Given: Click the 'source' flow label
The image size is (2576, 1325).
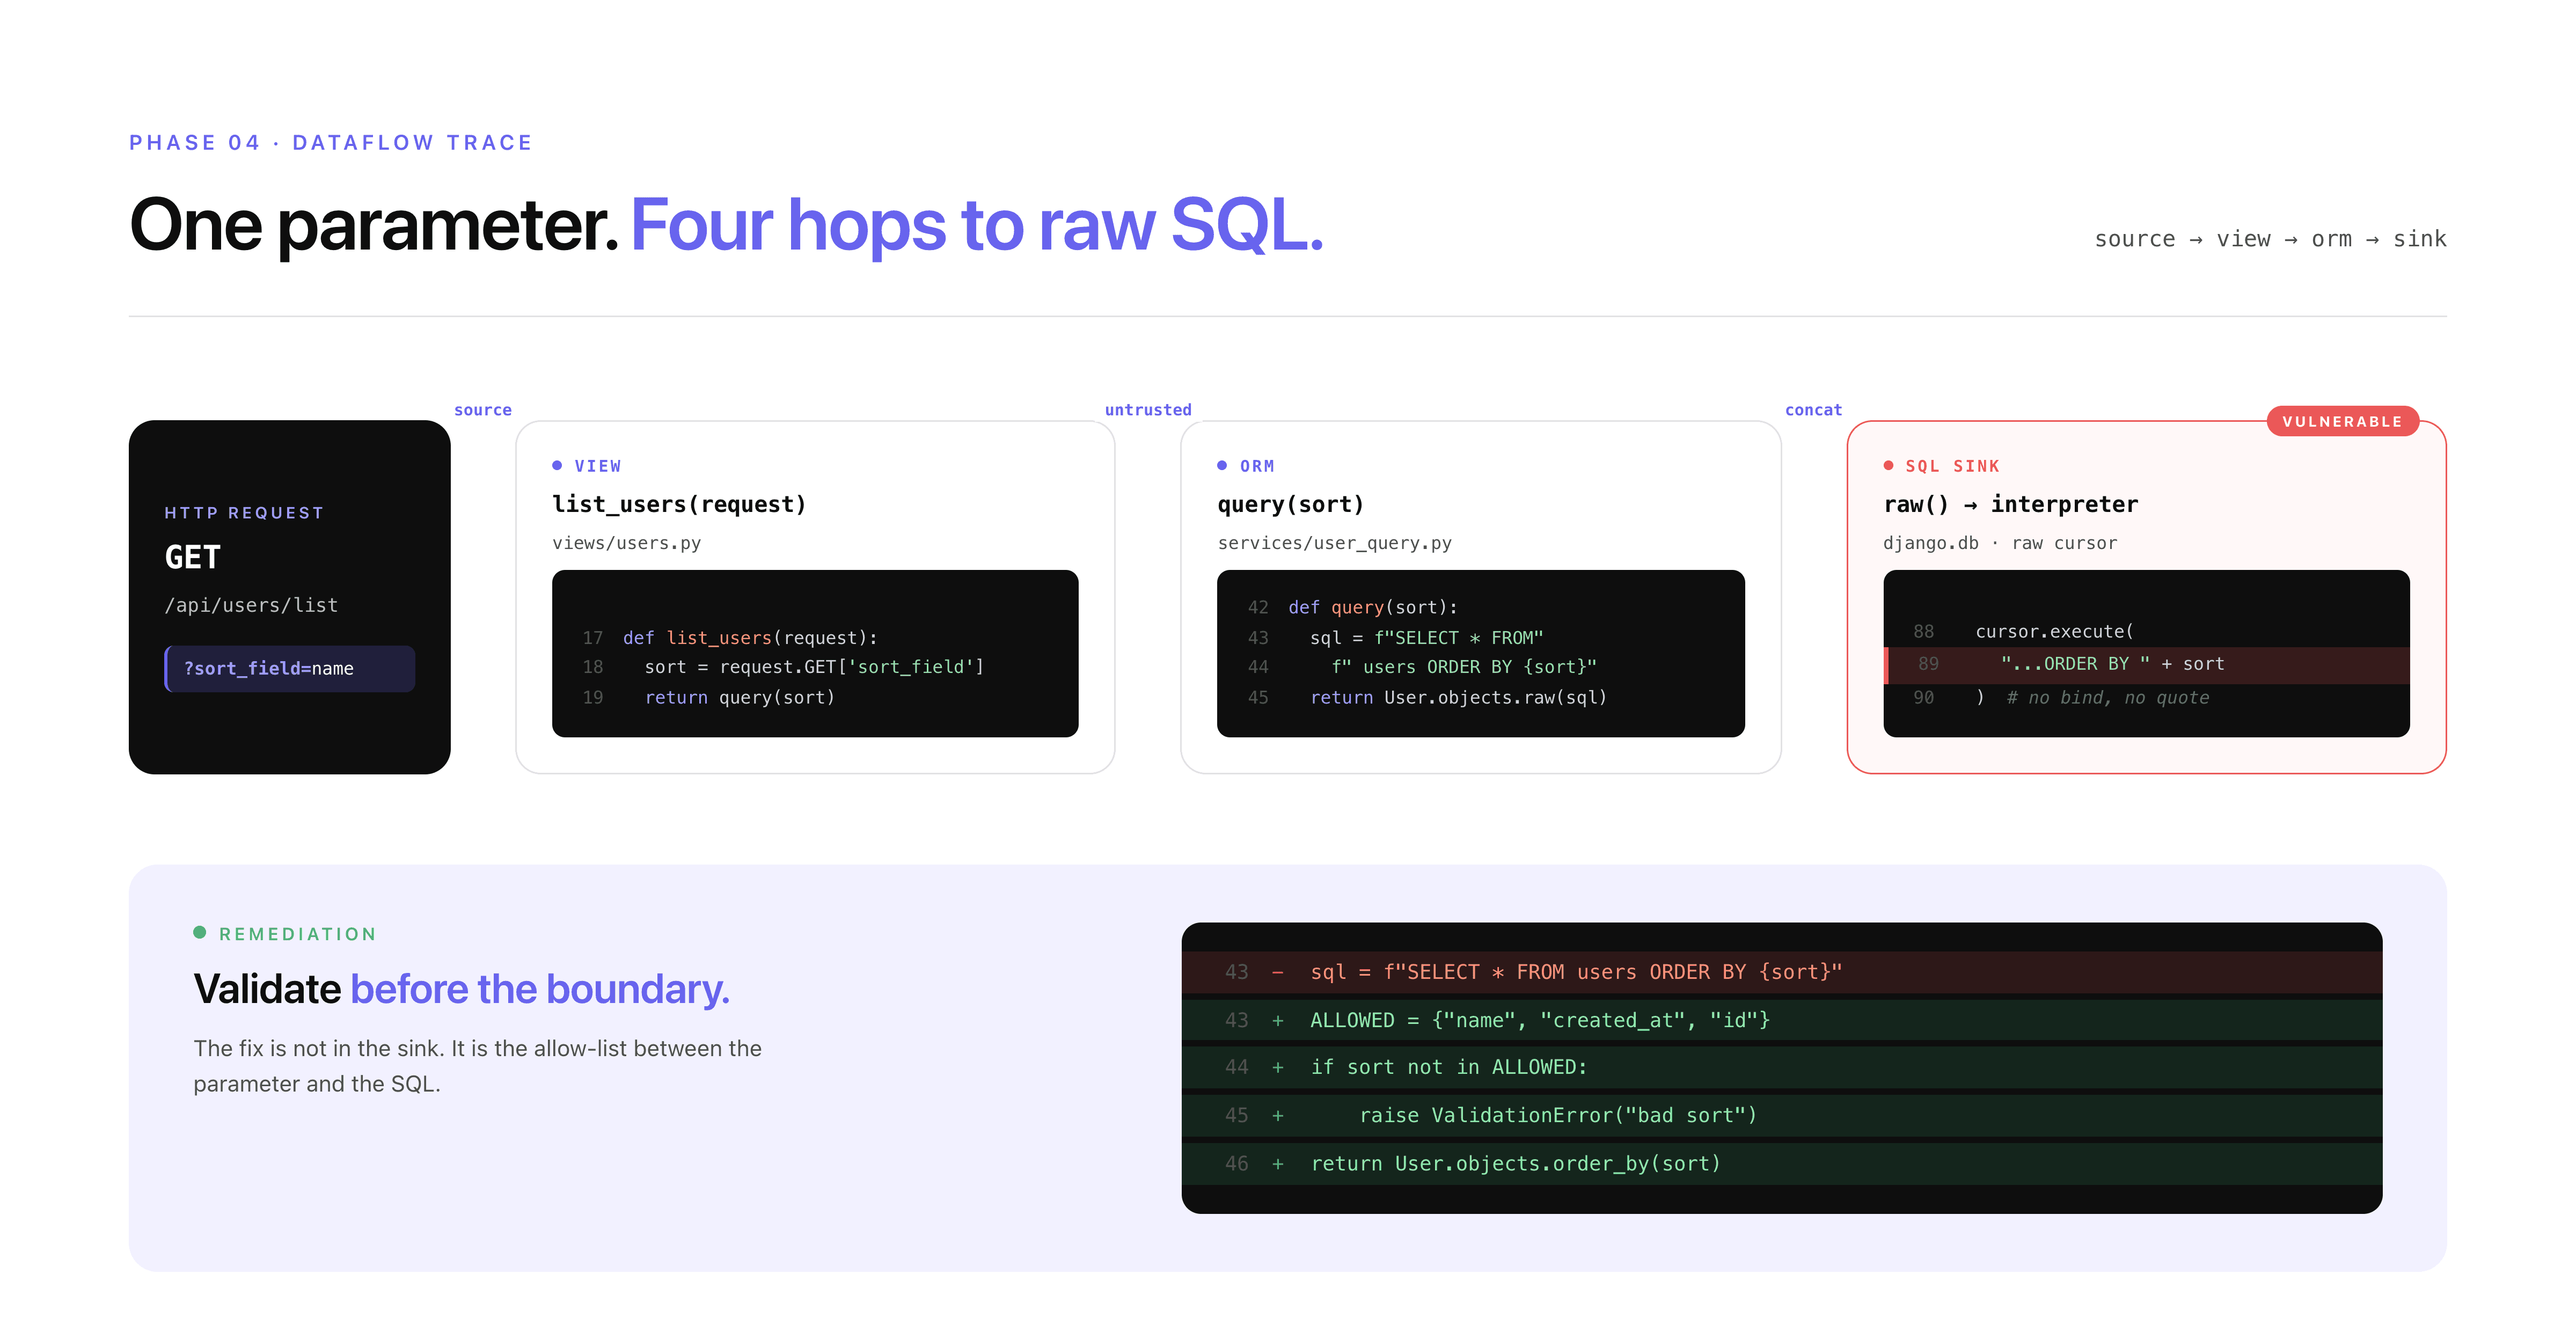Looking at the screenshot, I should pyautogui.click(x=482, y=410).
